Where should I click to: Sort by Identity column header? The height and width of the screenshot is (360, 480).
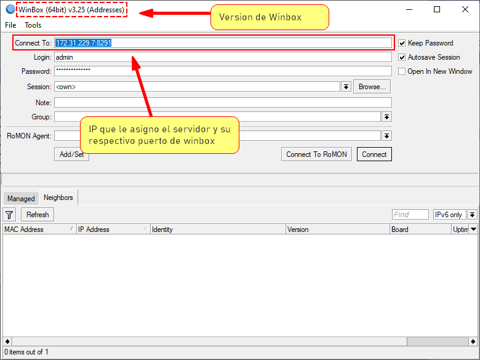pyautogui.click(x=218, y=230)
